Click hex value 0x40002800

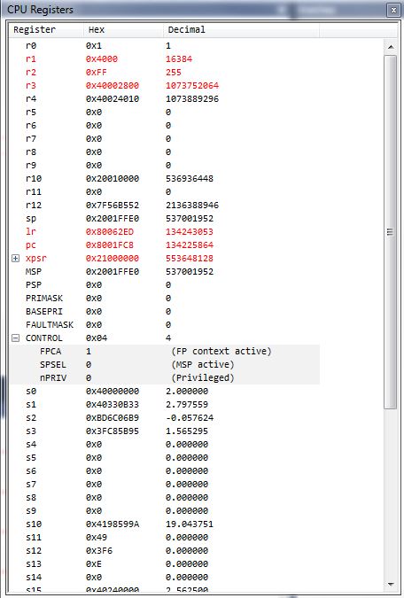coord(113,86)
